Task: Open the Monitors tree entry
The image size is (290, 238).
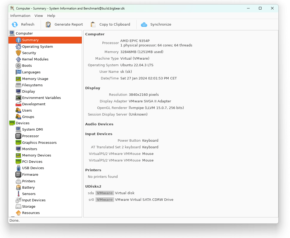Action: [x=30, y=149]
